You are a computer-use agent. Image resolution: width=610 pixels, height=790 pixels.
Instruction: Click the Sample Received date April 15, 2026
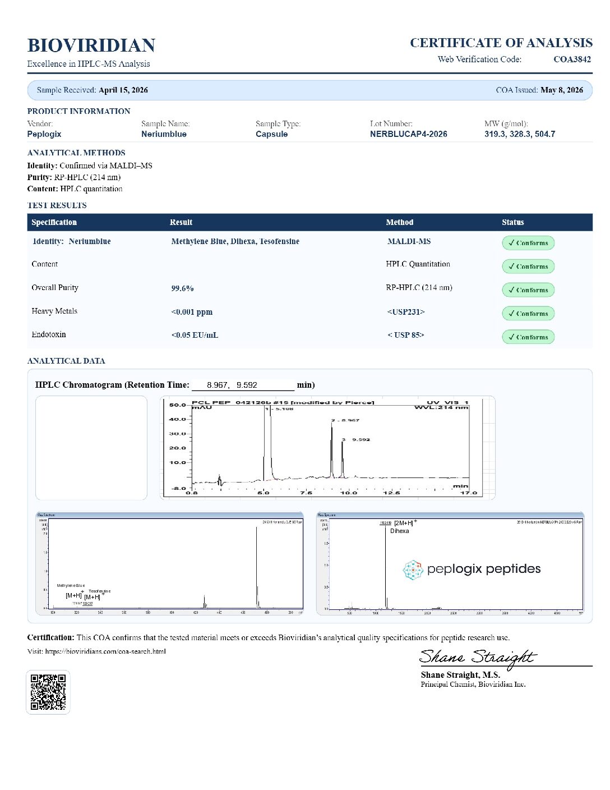(123, 90)
